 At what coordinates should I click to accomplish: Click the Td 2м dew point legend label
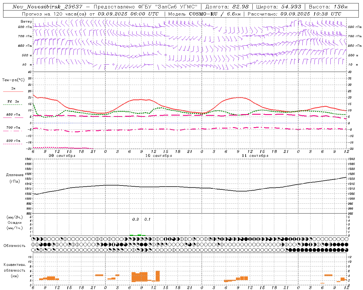pos(13,101)
